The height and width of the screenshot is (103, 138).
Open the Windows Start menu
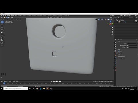point(2,89)
